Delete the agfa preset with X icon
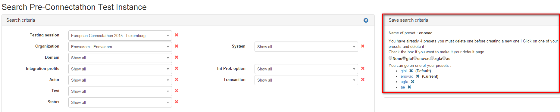This screenshot has height=112, width=560. [x=413, y=82]
